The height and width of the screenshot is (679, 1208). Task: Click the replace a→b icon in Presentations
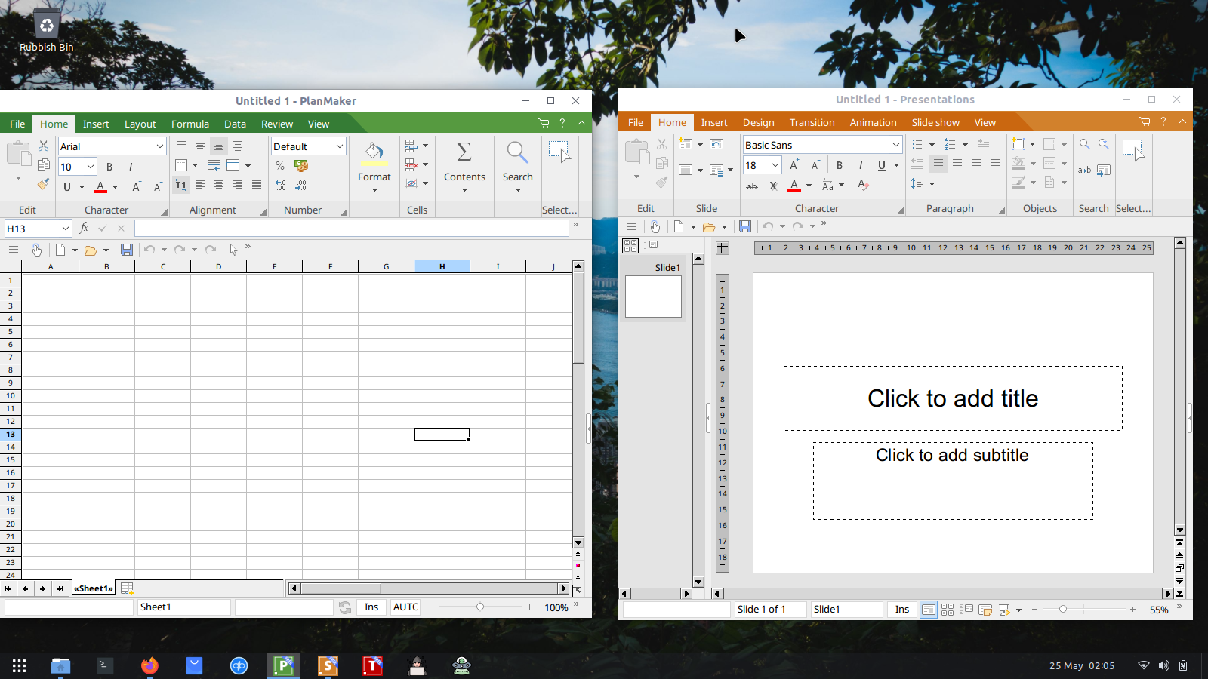(1084, 170)
